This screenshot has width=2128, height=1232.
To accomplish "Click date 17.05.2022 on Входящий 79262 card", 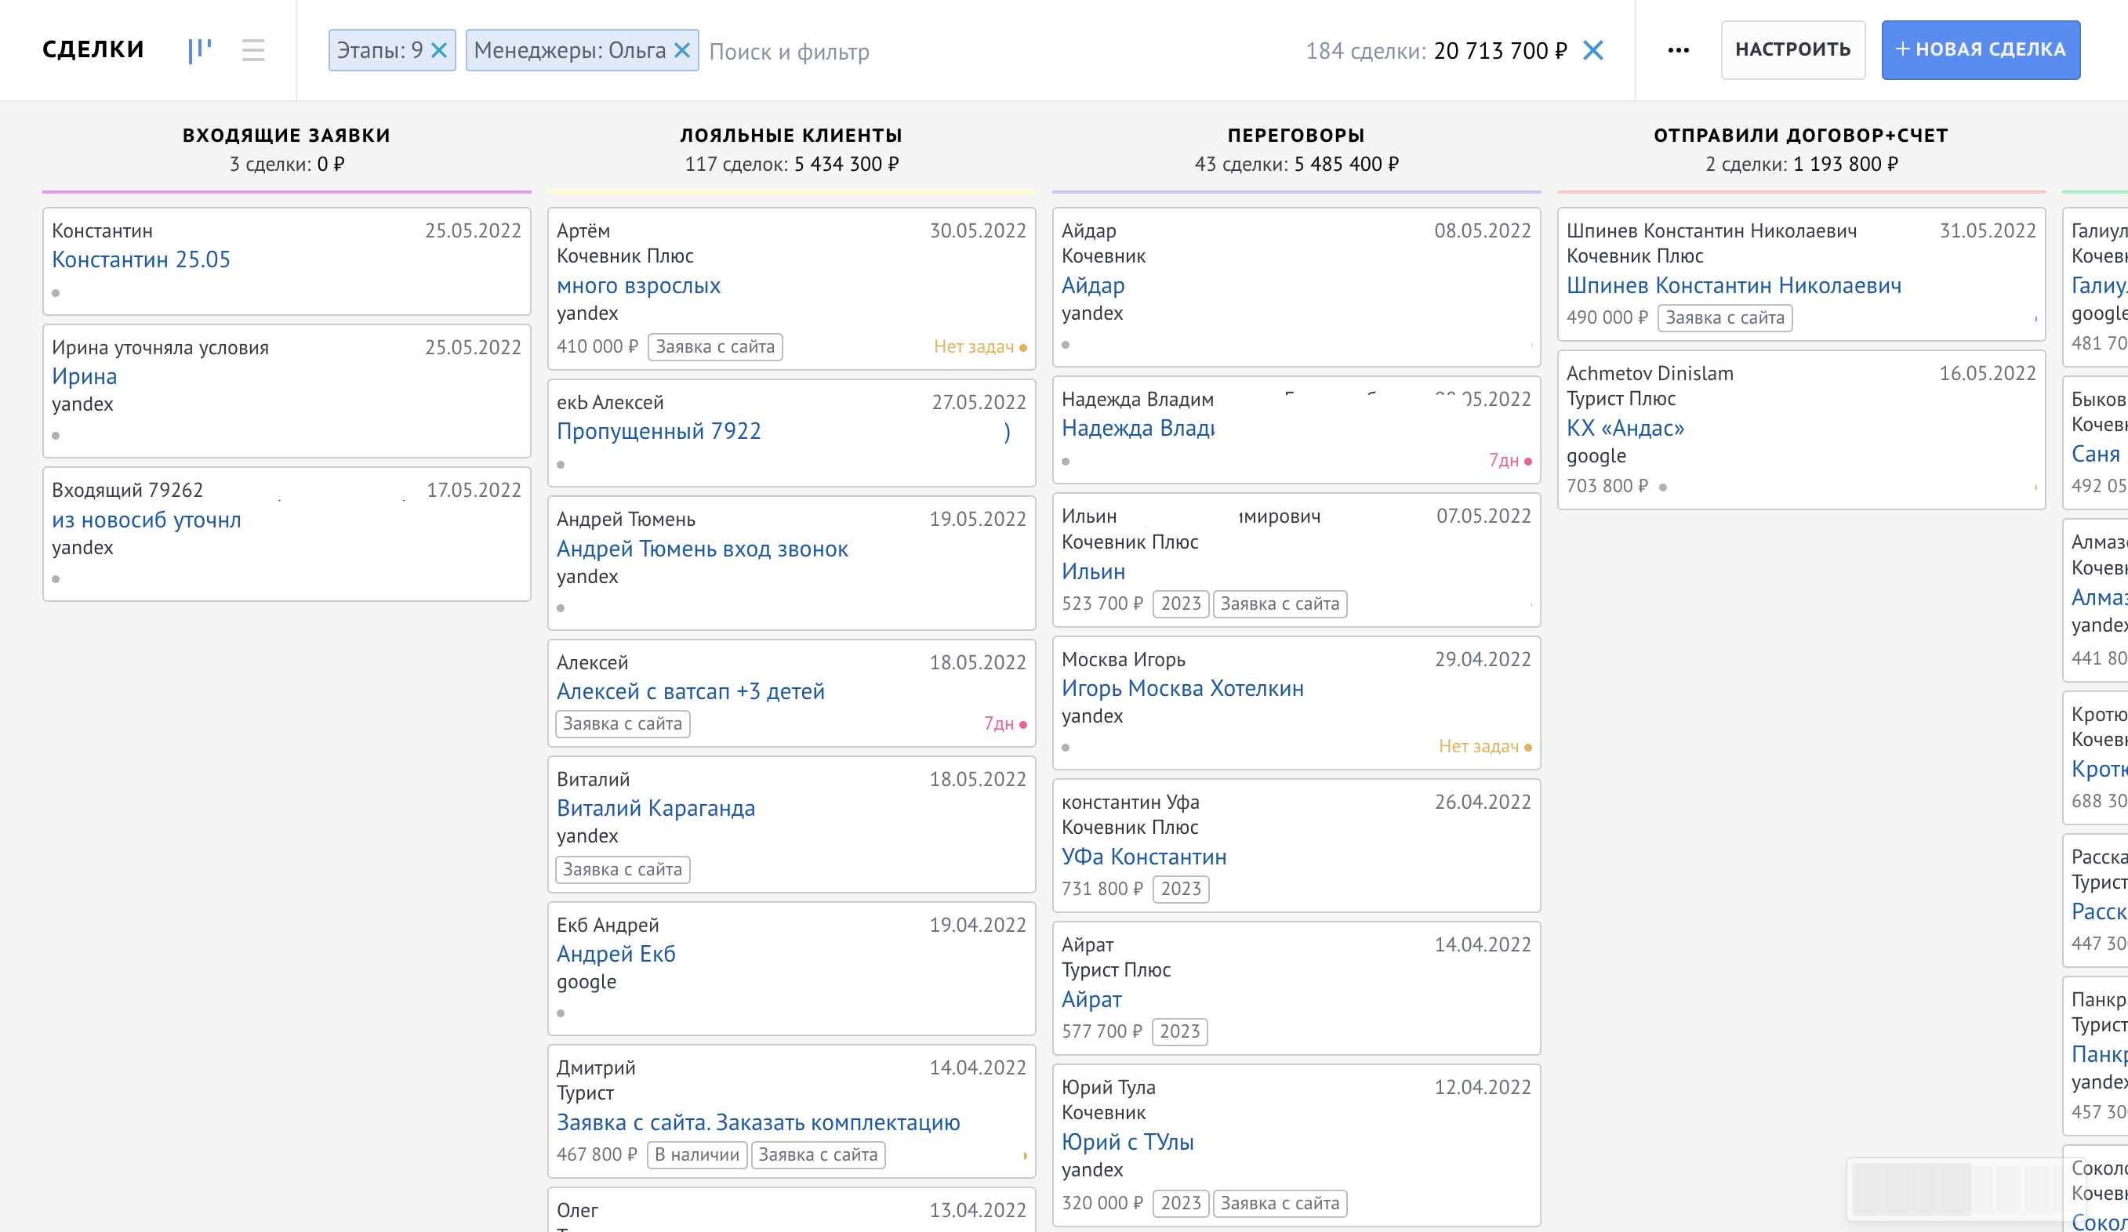I will 473,491.
